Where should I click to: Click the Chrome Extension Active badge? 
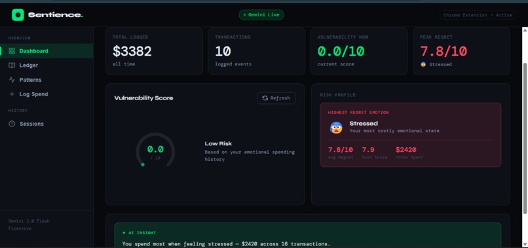click(x=478, y=15)
